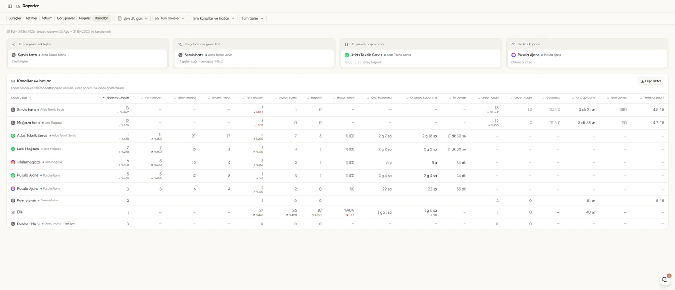Click the chat bubbles icon on En çok gelen etkileşim card
This screenshot has width=675, height=290.
tap(14, 44)
